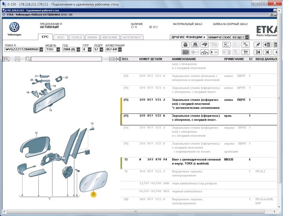Click the highlighted callout 11 in illustration
The height and width of the screenshot is (216, 283).
coord(93,194)
